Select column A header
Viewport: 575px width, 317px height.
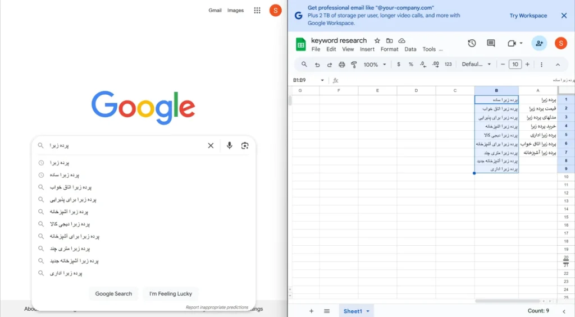[538, 90]
